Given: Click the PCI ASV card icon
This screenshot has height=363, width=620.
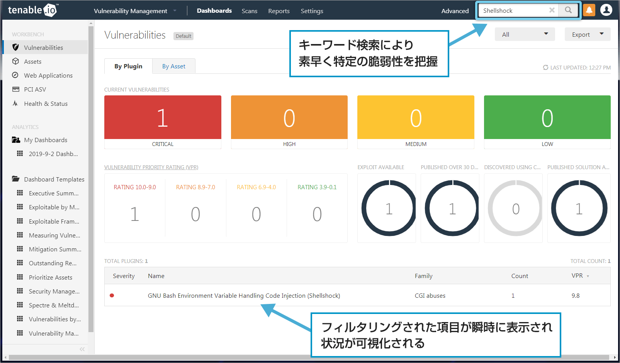Looking at the screenshot, I should (x=16, y=89).
